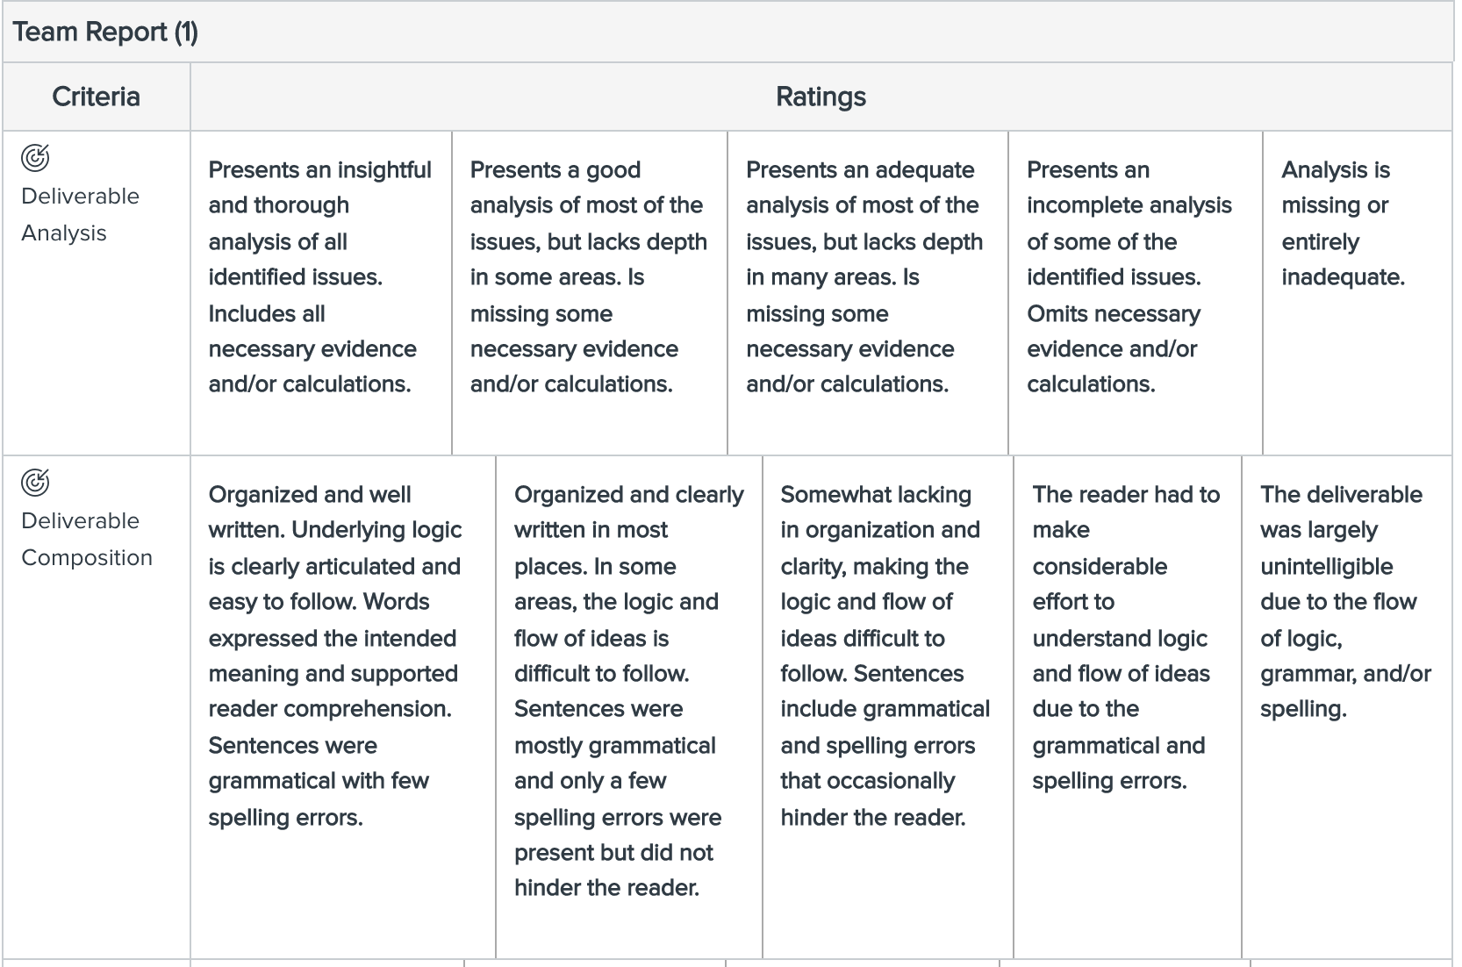Click the Criteria column header
The height and width of the screenshot is (967, 1462).
pyautogui.click(x=96, y=97)
